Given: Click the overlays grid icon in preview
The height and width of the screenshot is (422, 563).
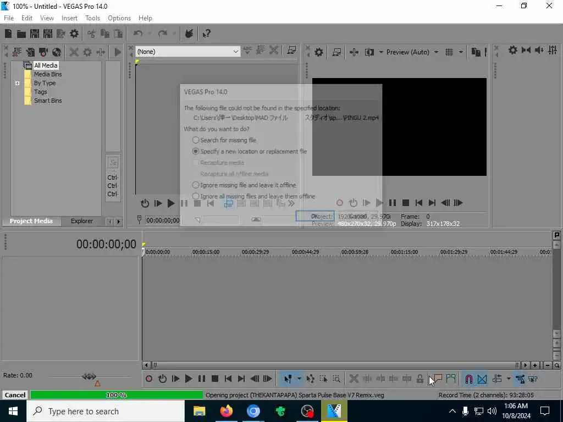Looking at the screenshot, I should pos(449,52).
